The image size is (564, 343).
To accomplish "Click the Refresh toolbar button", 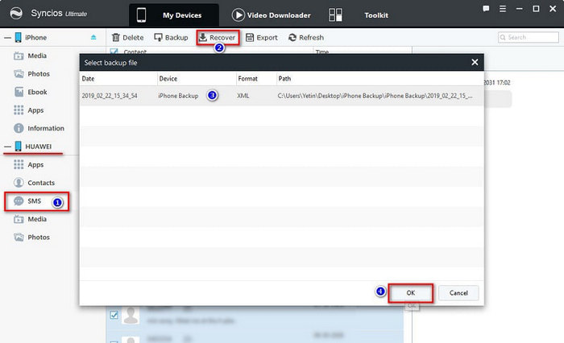I will coord(306,37).
